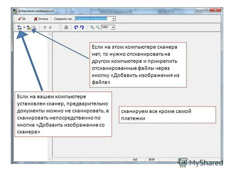Close the Добавление изображений window
This screenshot has height=176, width=234.
point(216,10)
